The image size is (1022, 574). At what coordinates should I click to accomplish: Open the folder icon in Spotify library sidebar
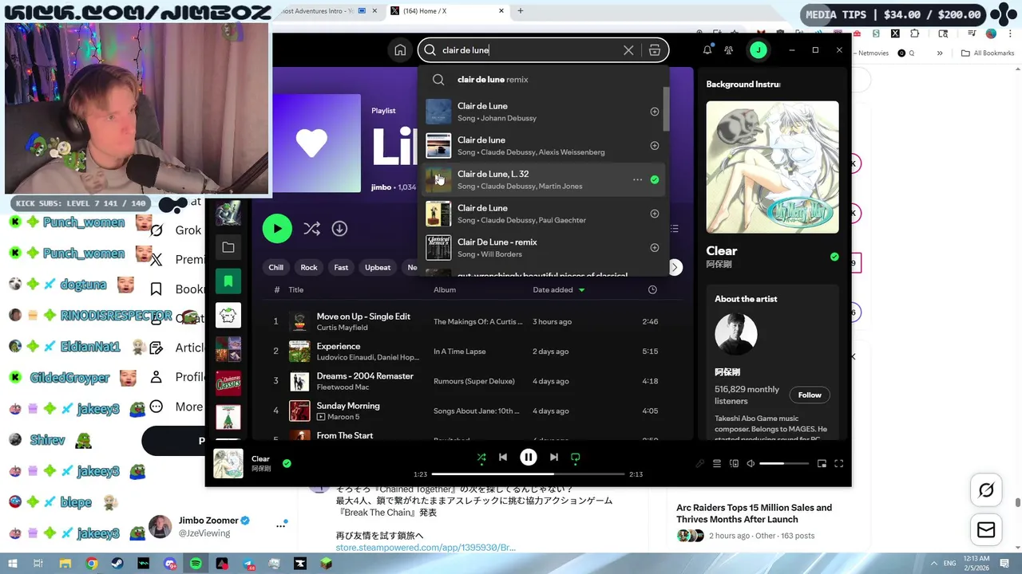point(228,248)
